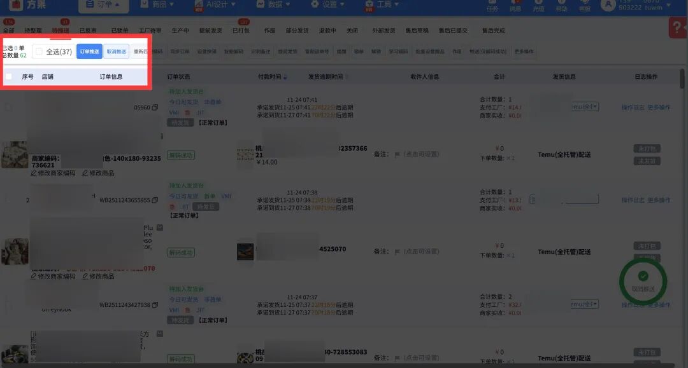Screen dimensions: 688x368
Task: Click the 客服 customer service icon
Action: (584, 5)
